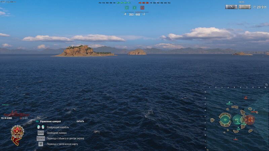Click the FPS and Ping readout
The width and height of the screenshot is (269, 151).
pyautogui.click(x=8, y=2)
